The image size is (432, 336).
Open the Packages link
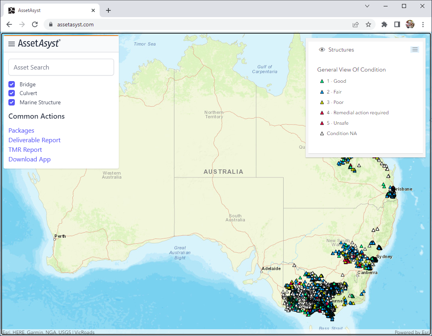(21, 130)
